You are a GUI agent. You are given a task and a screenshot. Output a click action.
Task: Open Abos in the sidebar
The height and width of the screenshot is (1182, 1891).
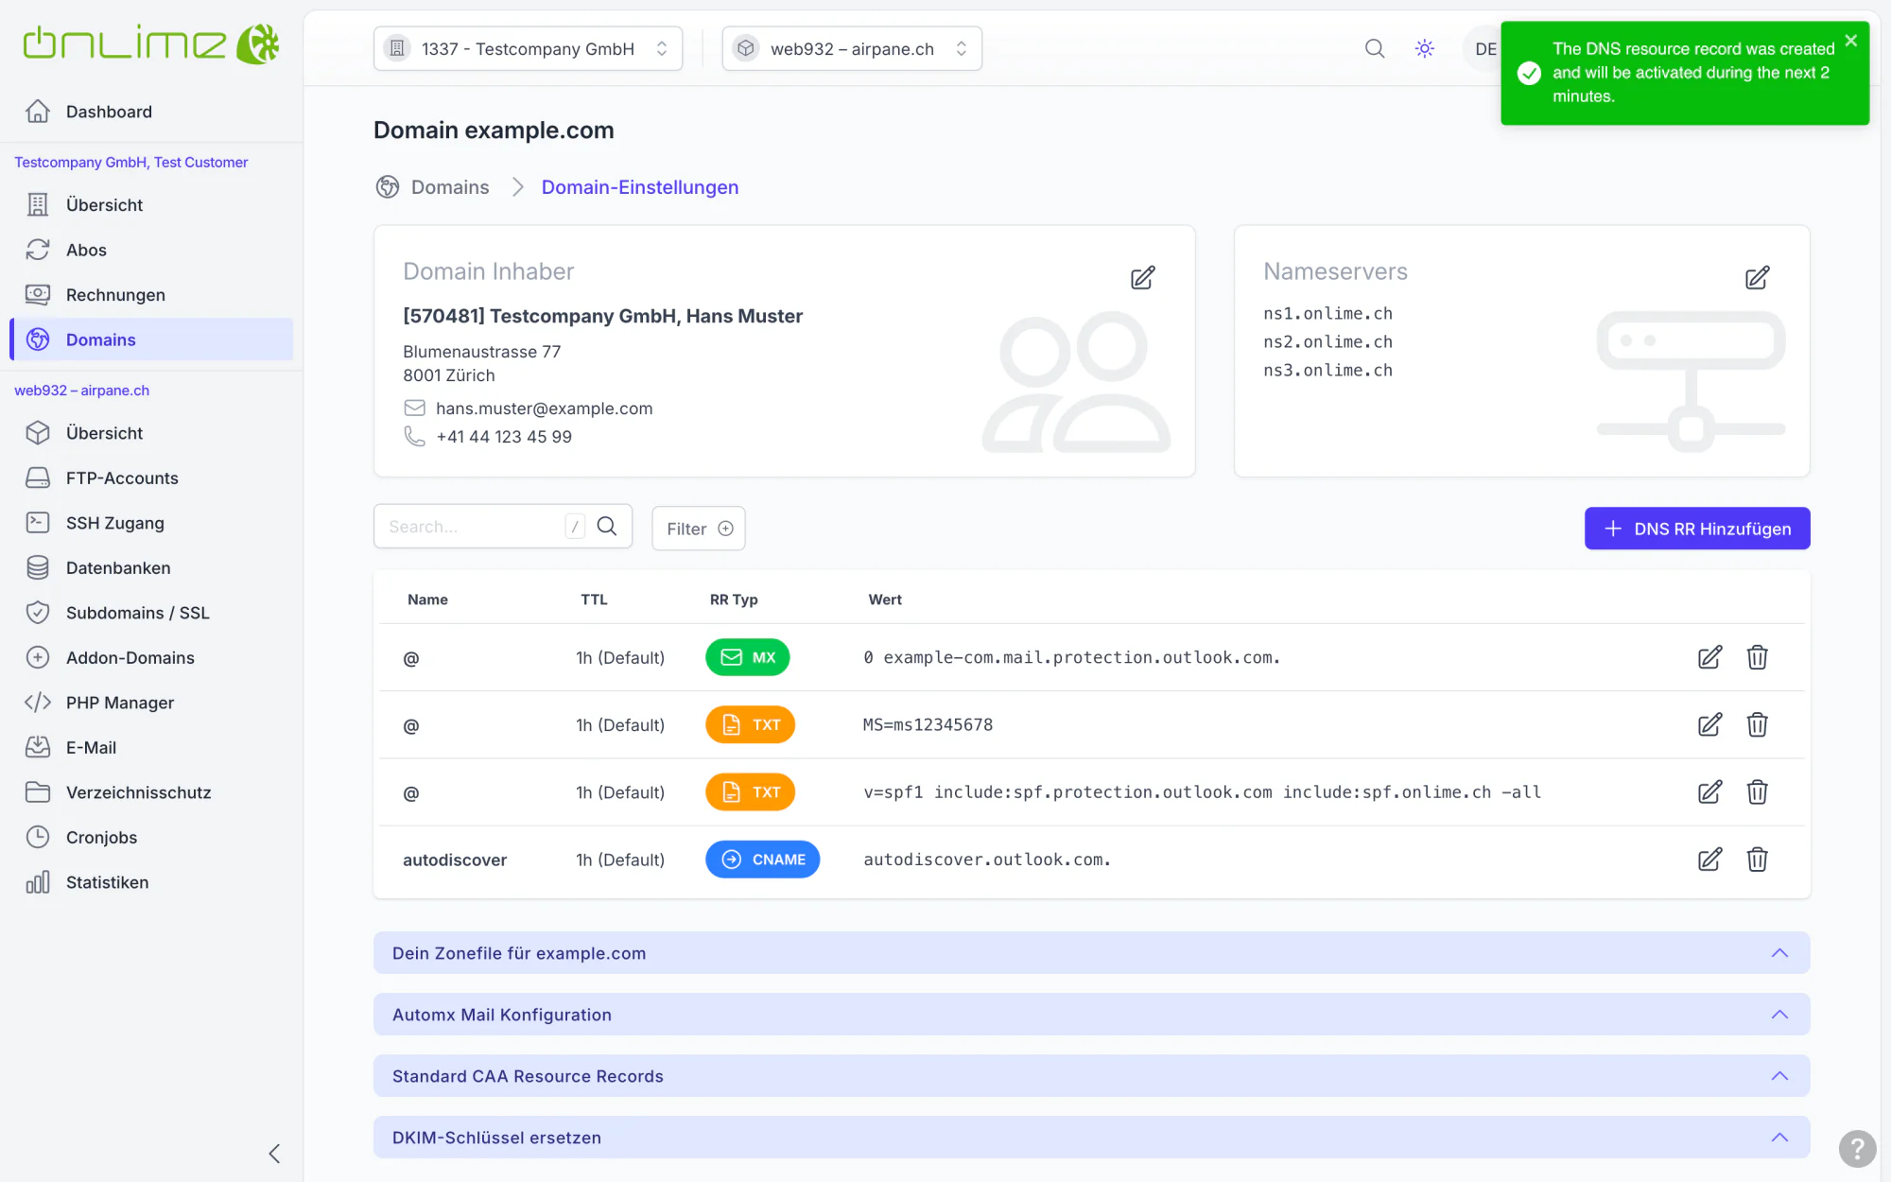(151, 250)
